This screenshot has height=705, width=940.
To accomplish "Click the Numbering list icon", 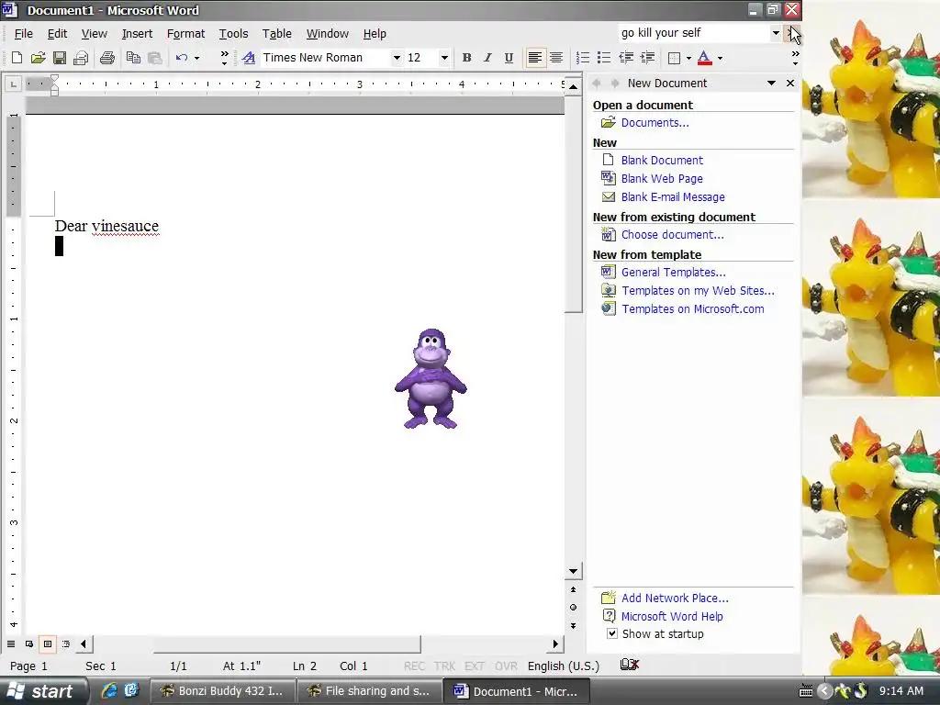I will (583, 58).
